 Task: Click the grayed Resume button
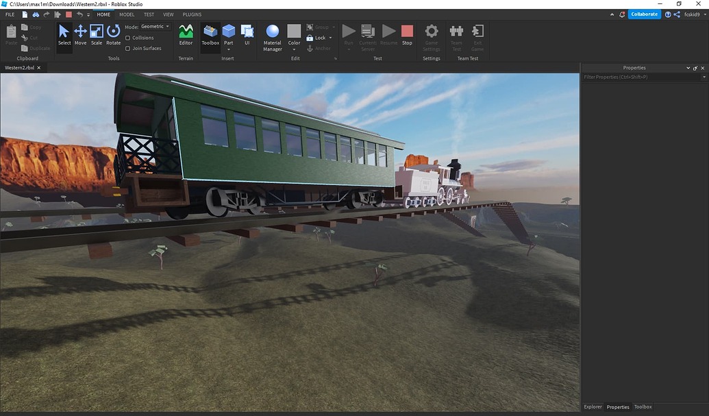click(x=388, y=35)
